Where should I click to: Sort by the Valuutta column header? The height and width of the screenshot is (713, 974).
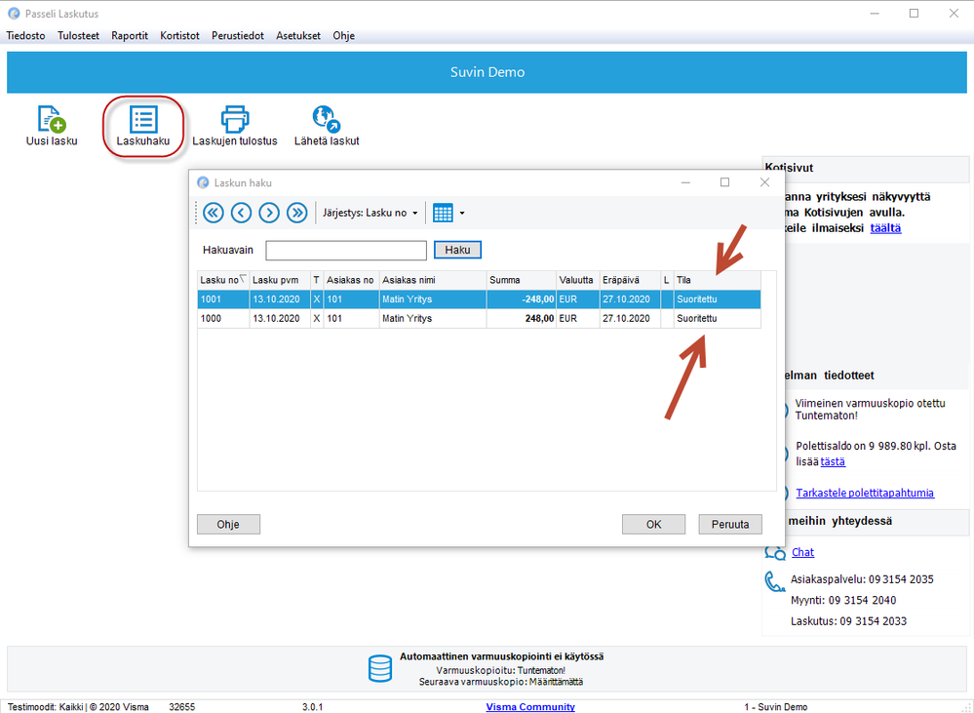(578, 280)
